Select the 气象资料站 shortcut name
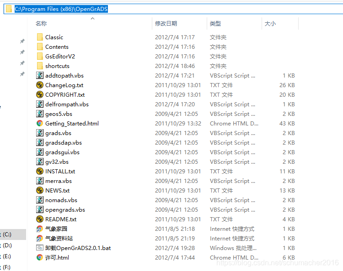This screenshot has width=343, height=271. pyautogui.click(x=59, y=239)
